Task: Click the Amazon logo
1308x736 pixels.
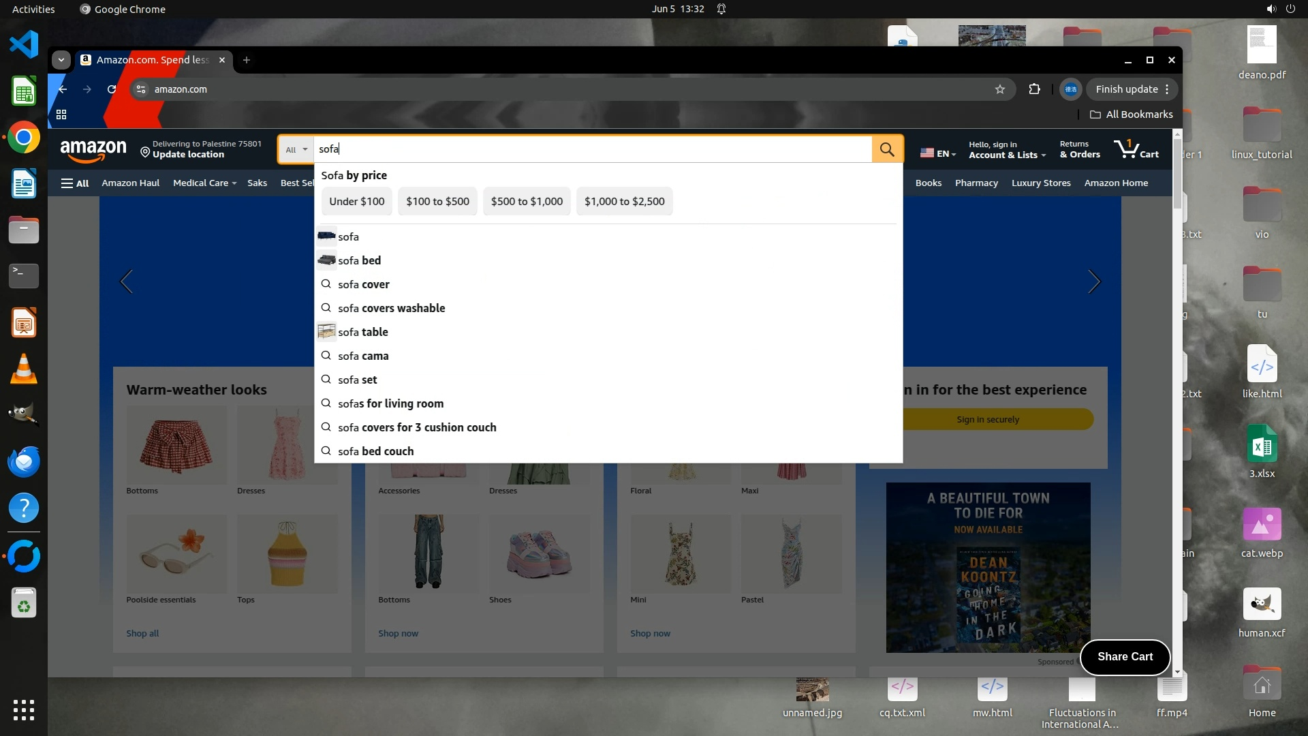Action: click(93, 150)
